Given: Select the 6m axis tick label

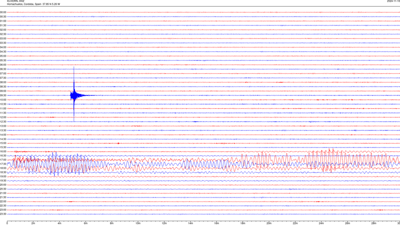Looking at the screenshot, I should tap(86, 223).
